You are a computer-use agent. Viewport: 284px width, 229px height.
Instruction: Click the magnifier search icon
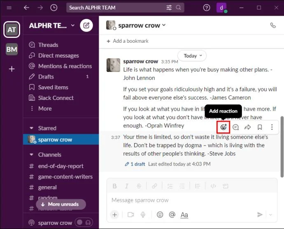coord(178,7)
